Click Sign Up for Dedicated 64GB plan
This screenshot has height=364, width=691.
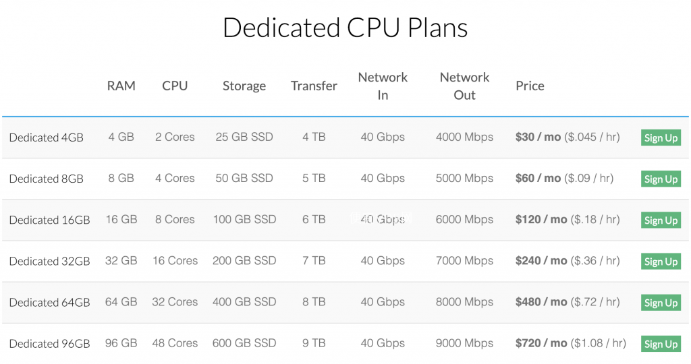[661, 303]
